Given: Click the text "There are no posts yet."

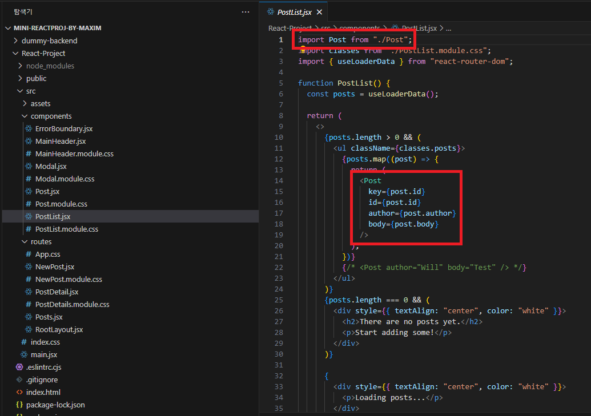Looking at the screenshot, I should pyautogui.click(x=410, y=322).
